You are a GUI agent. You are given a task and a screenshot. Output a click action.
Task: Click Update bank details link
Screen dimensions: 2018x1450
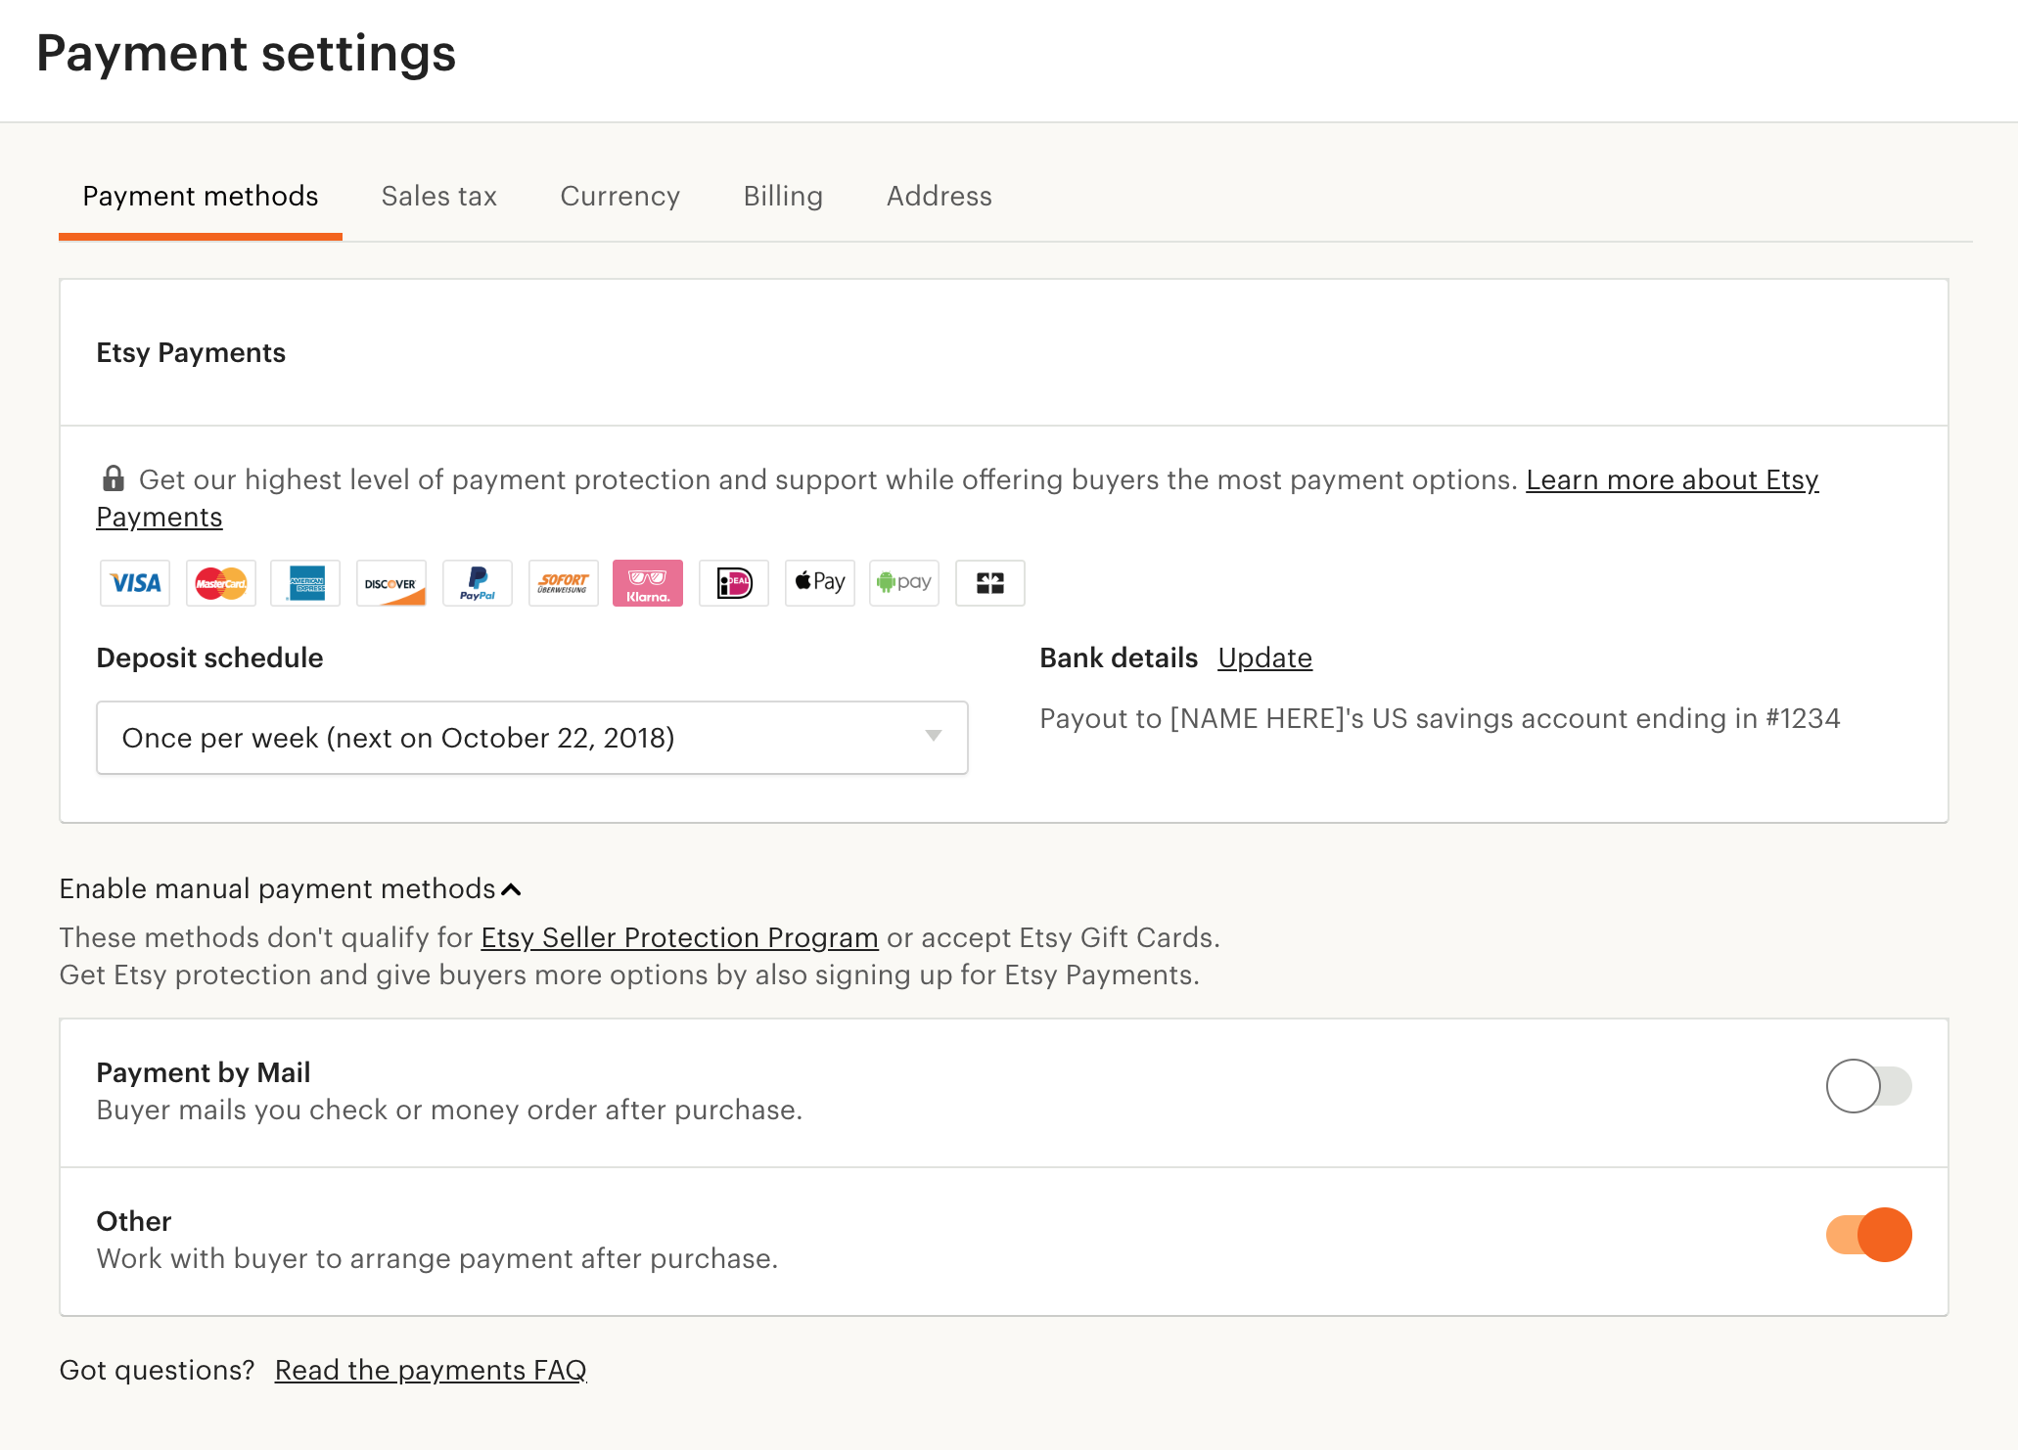[1266, 657]
